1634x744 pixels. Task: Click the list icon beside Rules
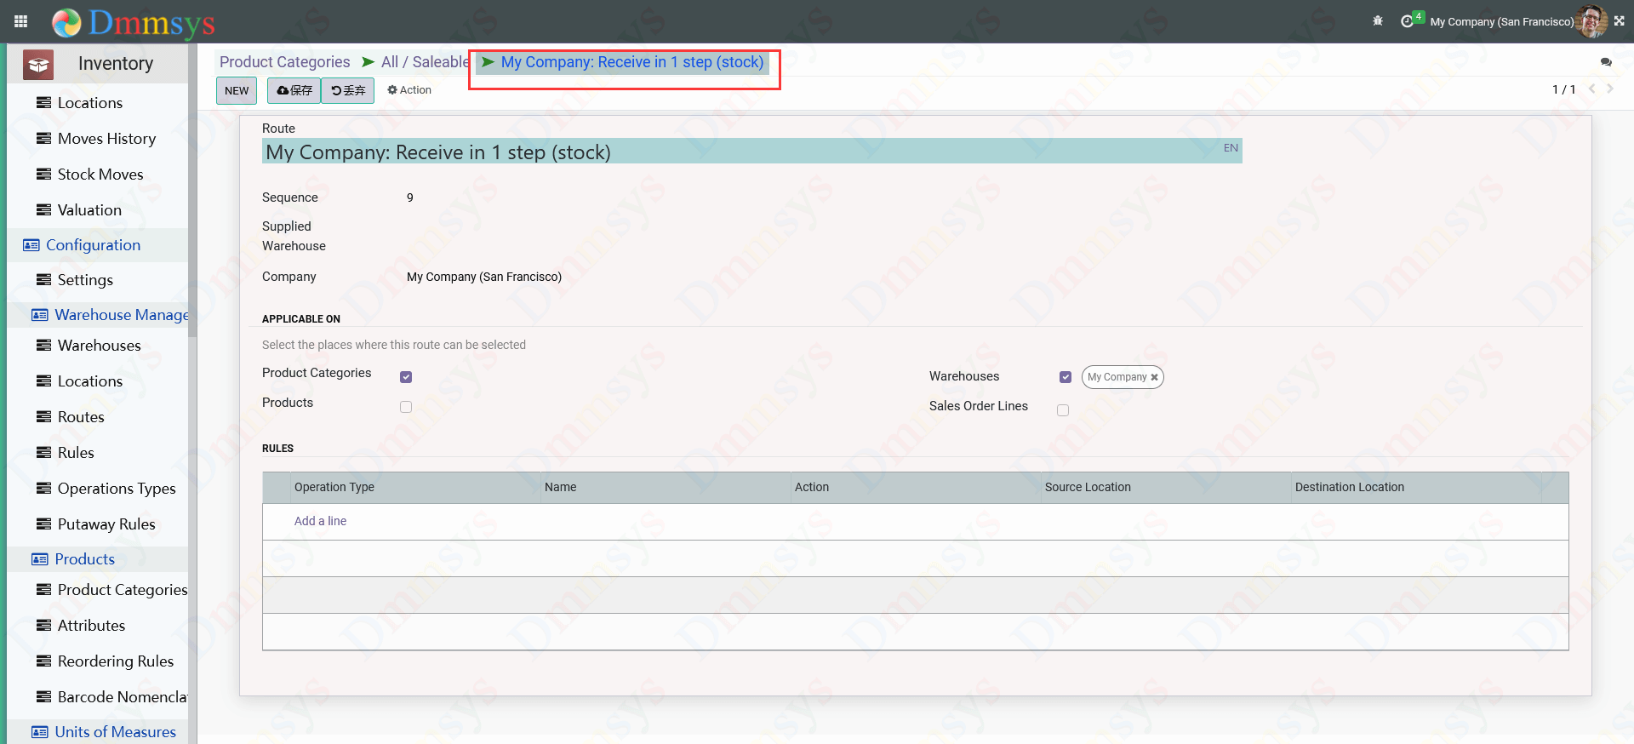[43, 452]
